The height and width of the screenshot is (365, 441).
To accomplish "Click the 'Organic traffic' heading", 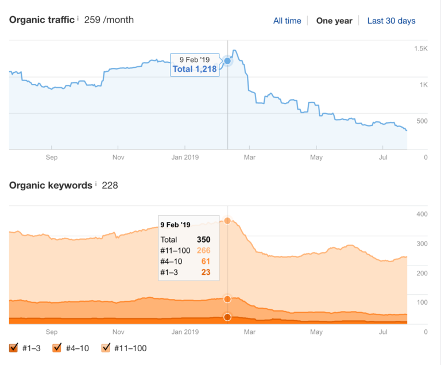I will click(41, 20).
